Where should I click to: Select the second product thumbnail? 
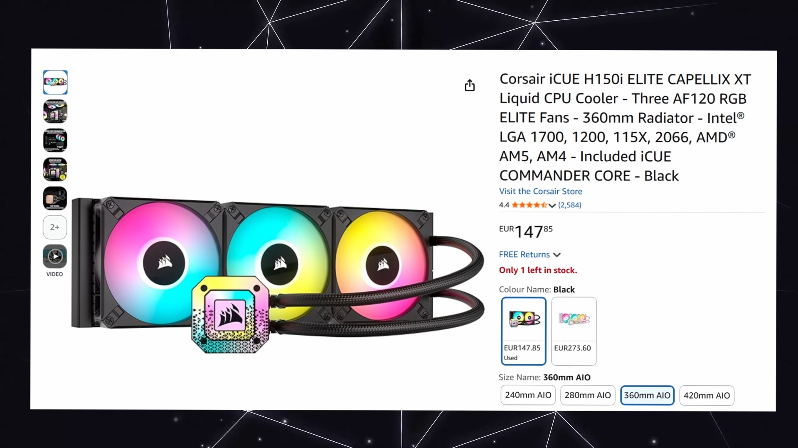point(55,111)
